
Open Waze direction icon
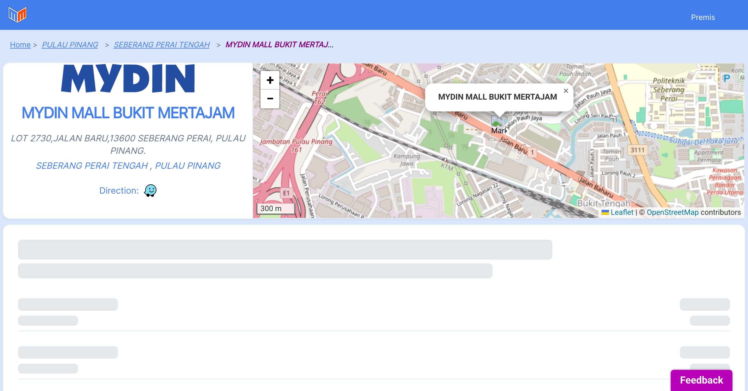click(150, 191)
